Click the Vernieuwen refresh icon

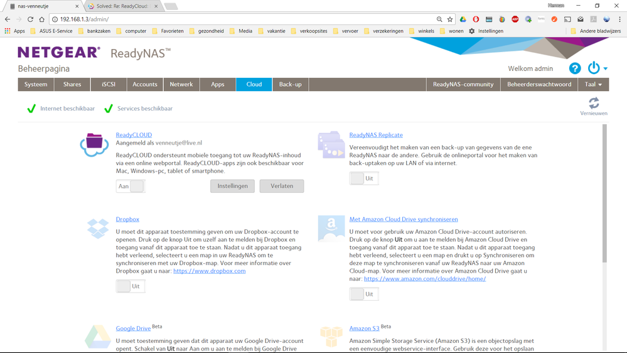tap(594, 103)
